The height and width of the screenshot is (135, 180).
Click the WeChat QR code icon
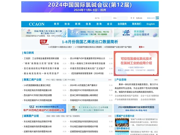(x=157, y=18)
